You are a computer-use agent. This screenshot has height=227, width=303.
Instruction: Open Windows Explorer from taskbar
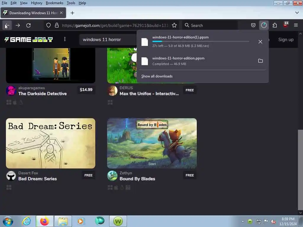63,221
